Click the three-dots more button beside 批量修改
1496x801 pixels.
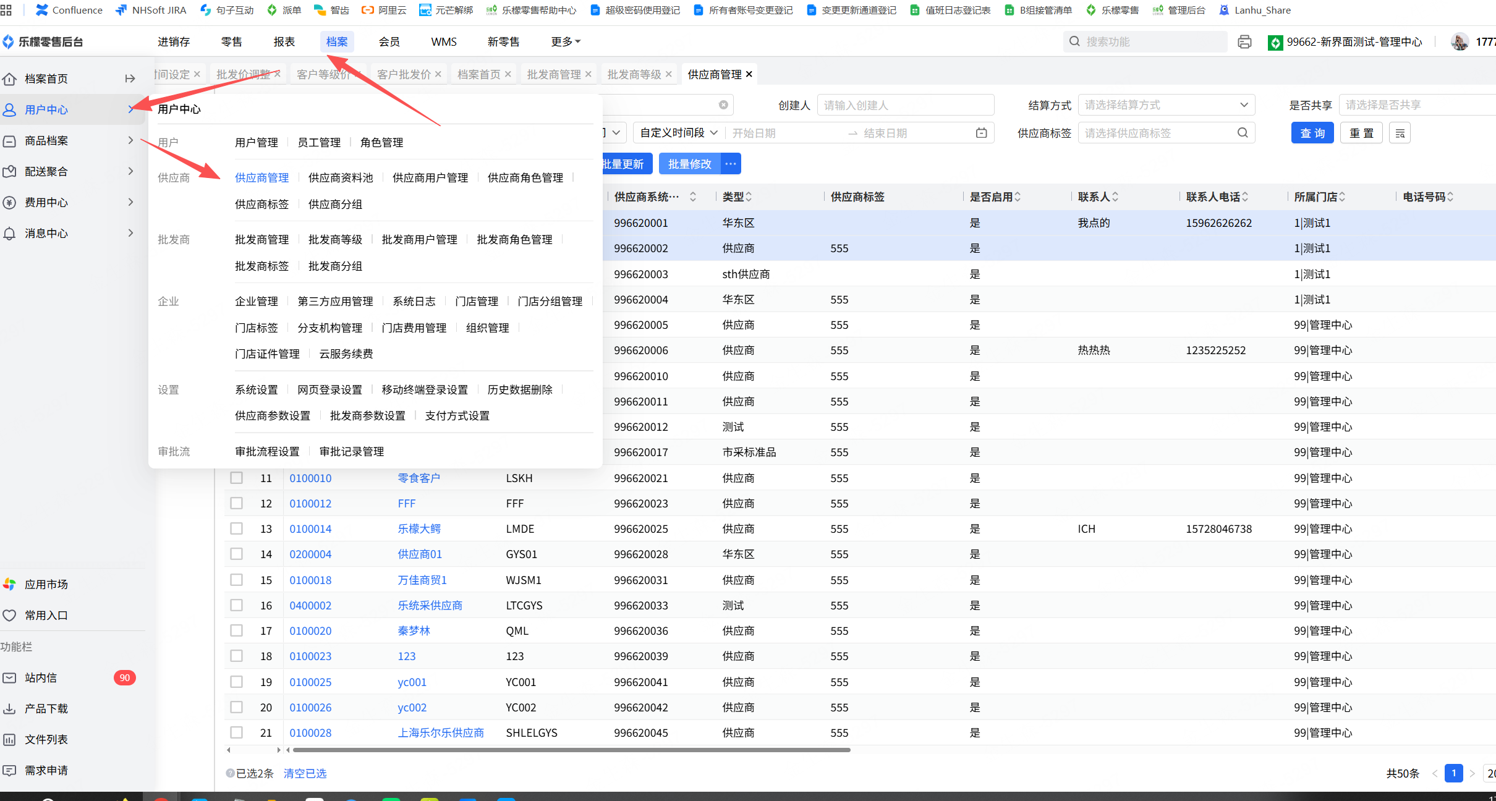point(731,164)
